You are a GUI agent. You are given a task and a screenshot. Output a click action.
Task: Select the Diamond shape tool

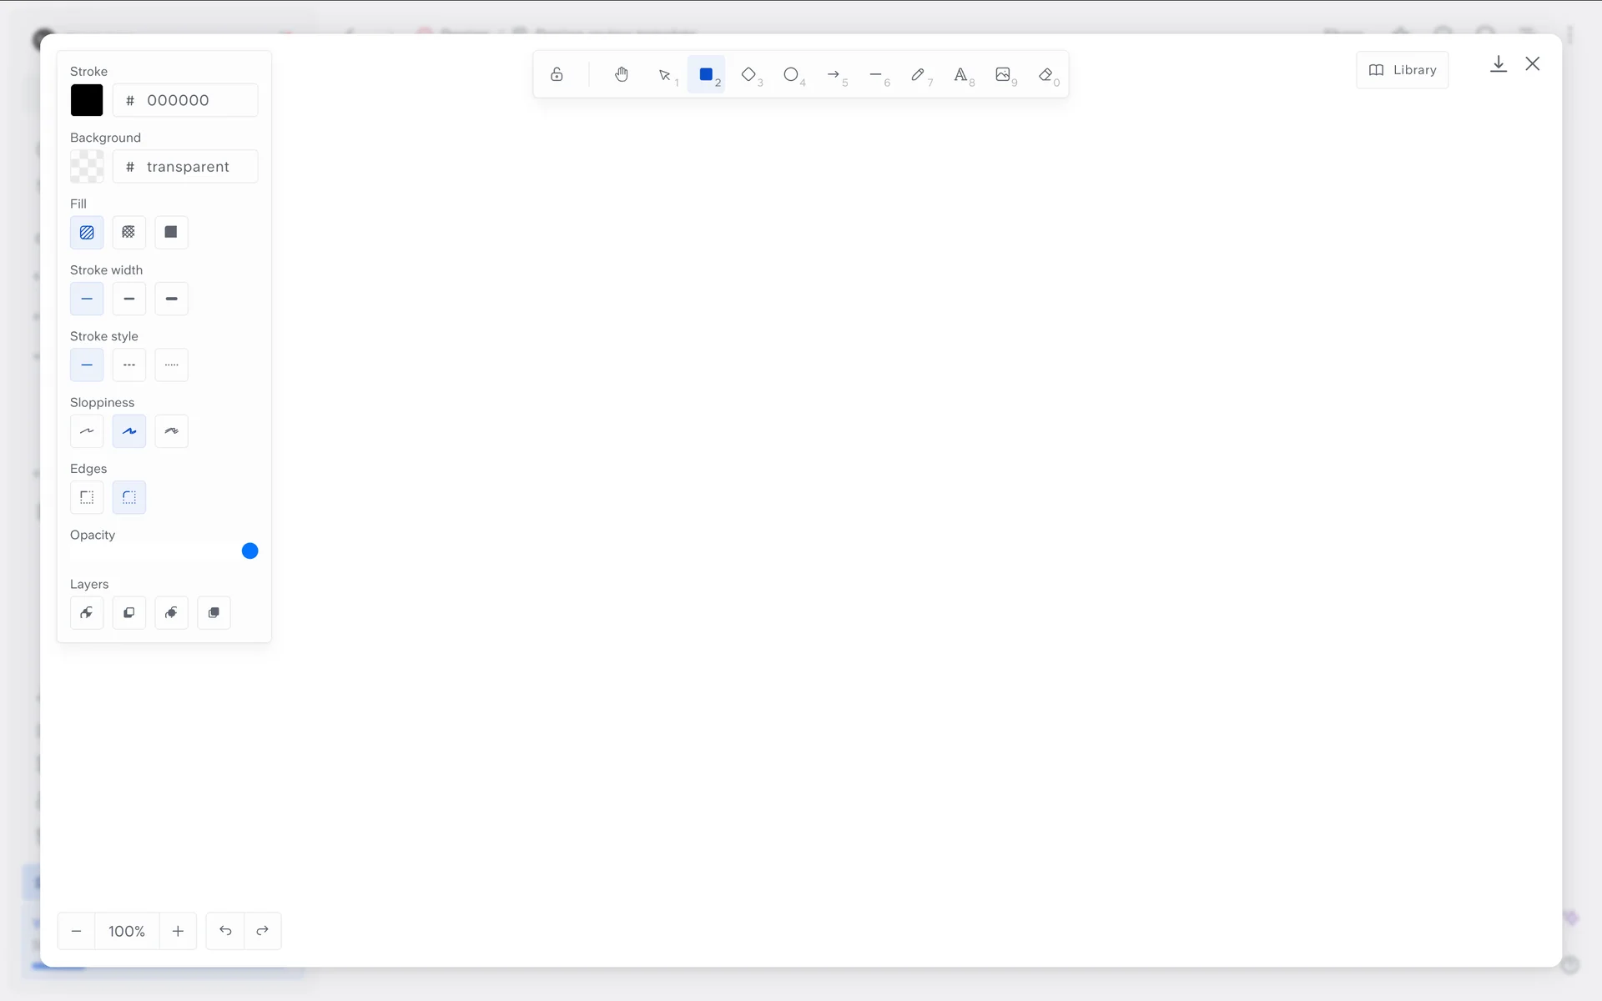click(x=748, y=75)
